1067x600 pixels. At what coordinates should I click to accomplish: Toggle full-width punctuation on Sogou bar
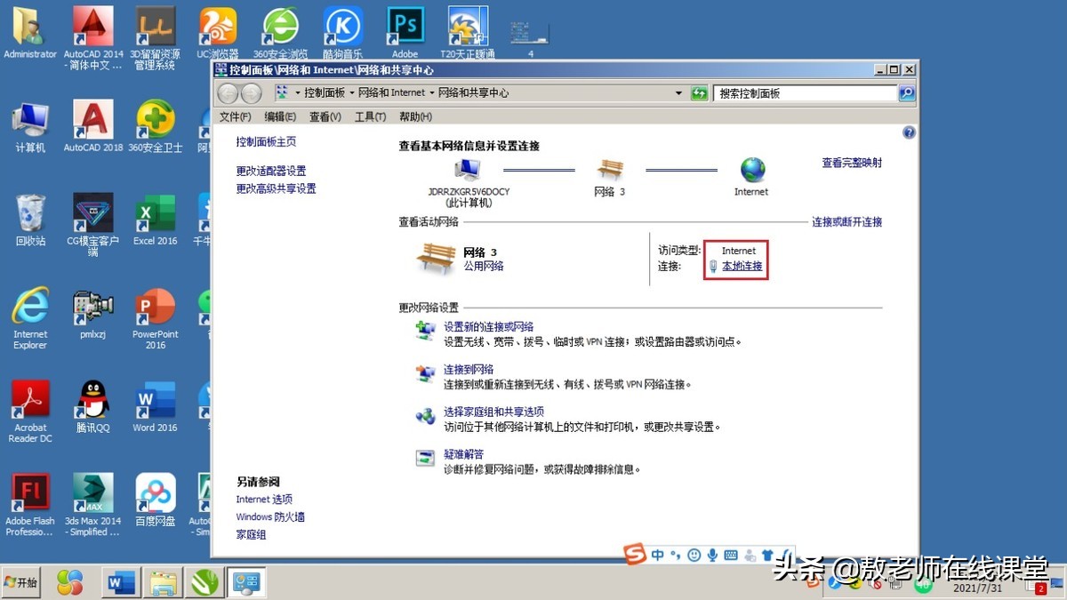coord(674,555)
